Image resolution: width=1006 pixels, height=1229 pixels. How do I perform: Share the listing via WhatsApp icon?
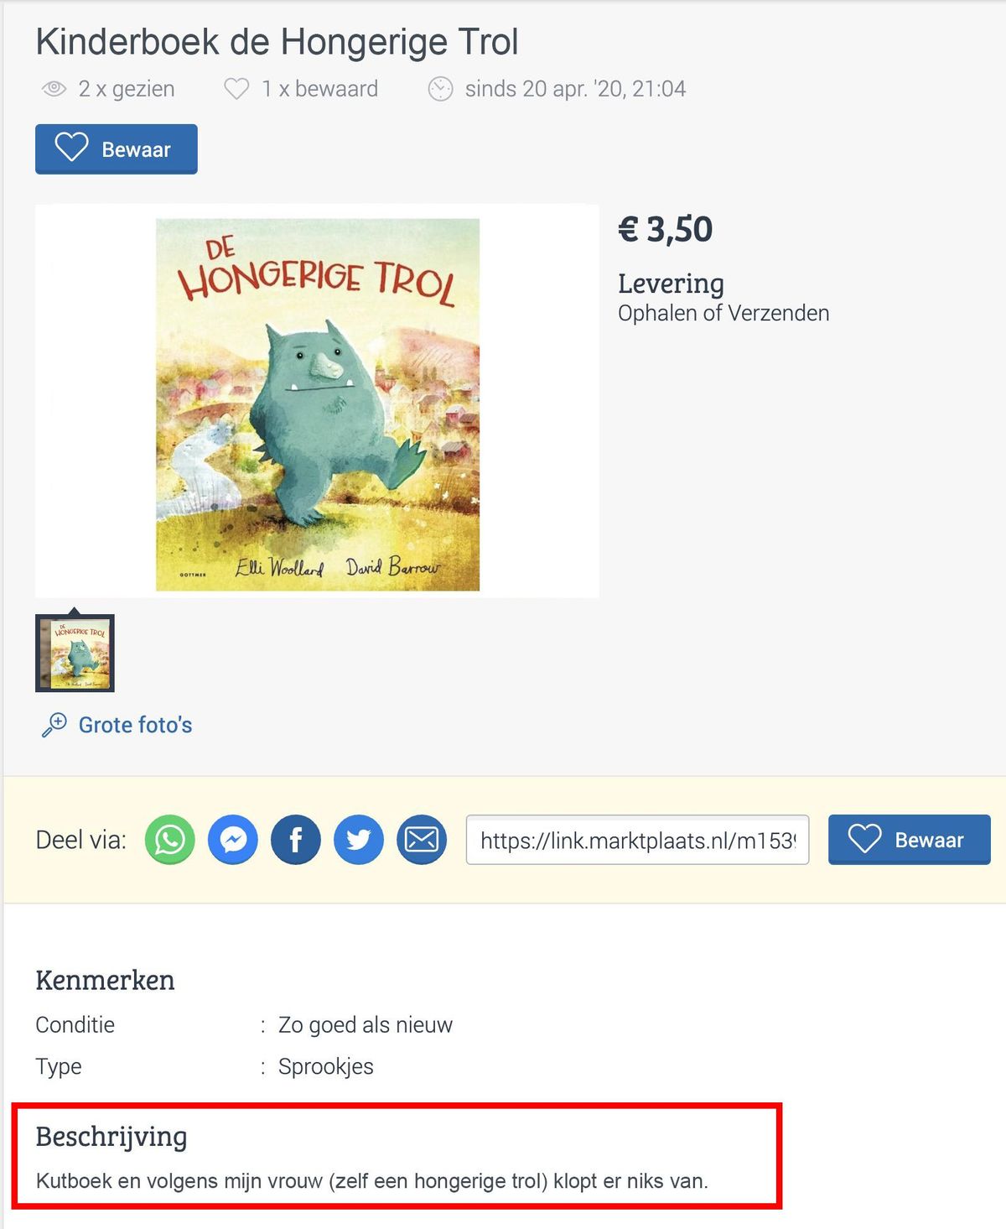pos(170,840)
